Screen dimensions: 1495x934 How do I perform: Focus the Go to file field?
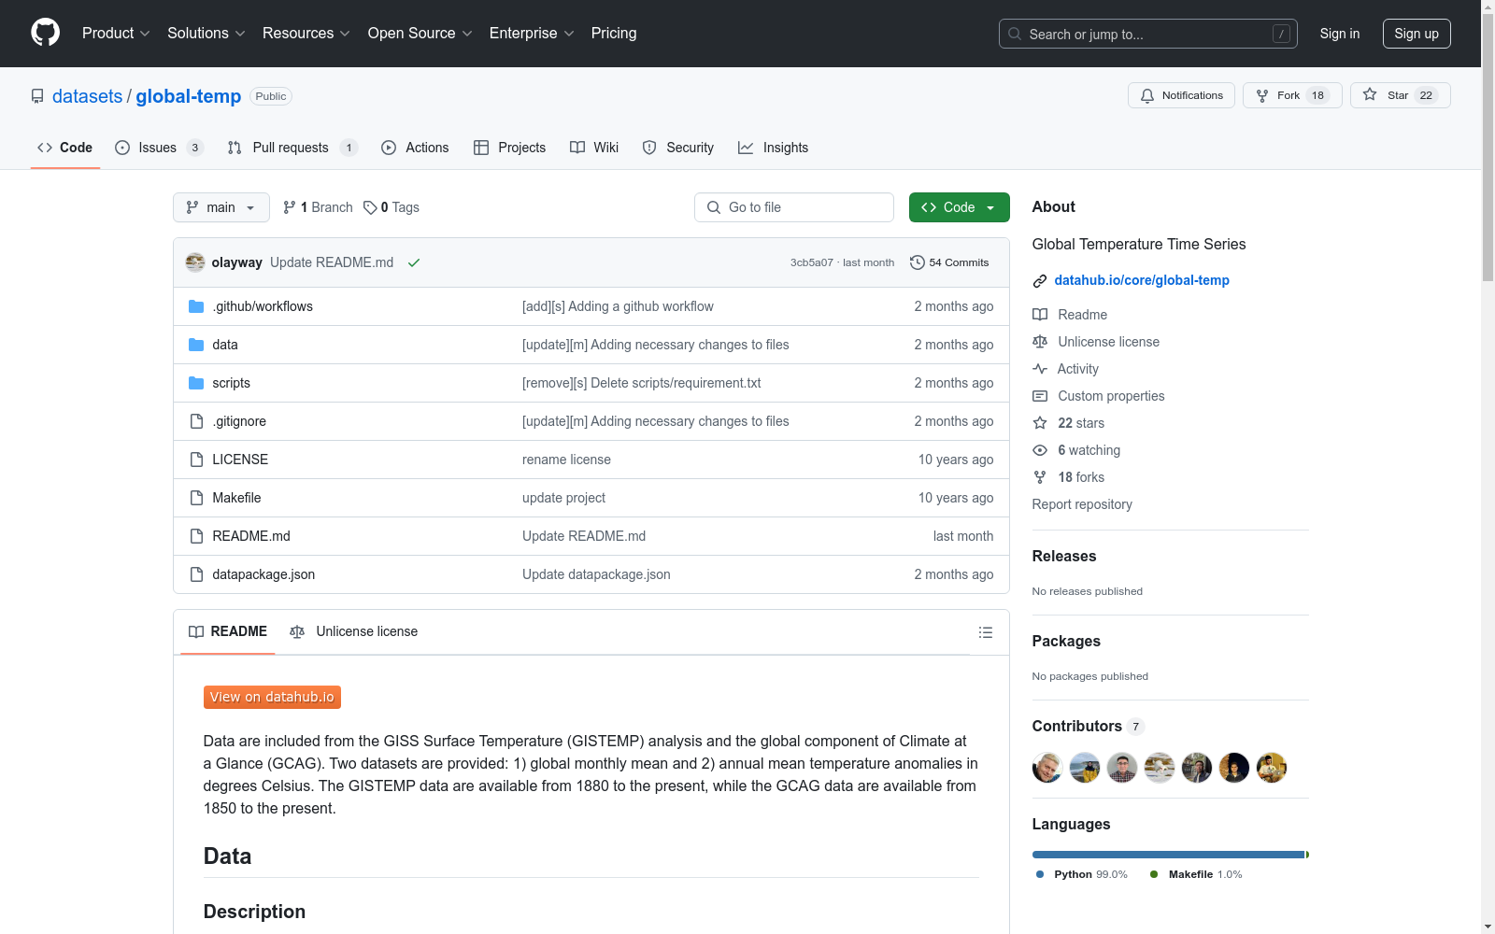pos(794,207)
